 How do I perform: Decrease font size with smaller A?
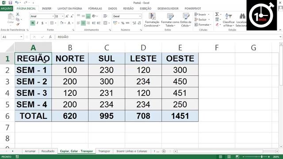(x=72, y=16)
